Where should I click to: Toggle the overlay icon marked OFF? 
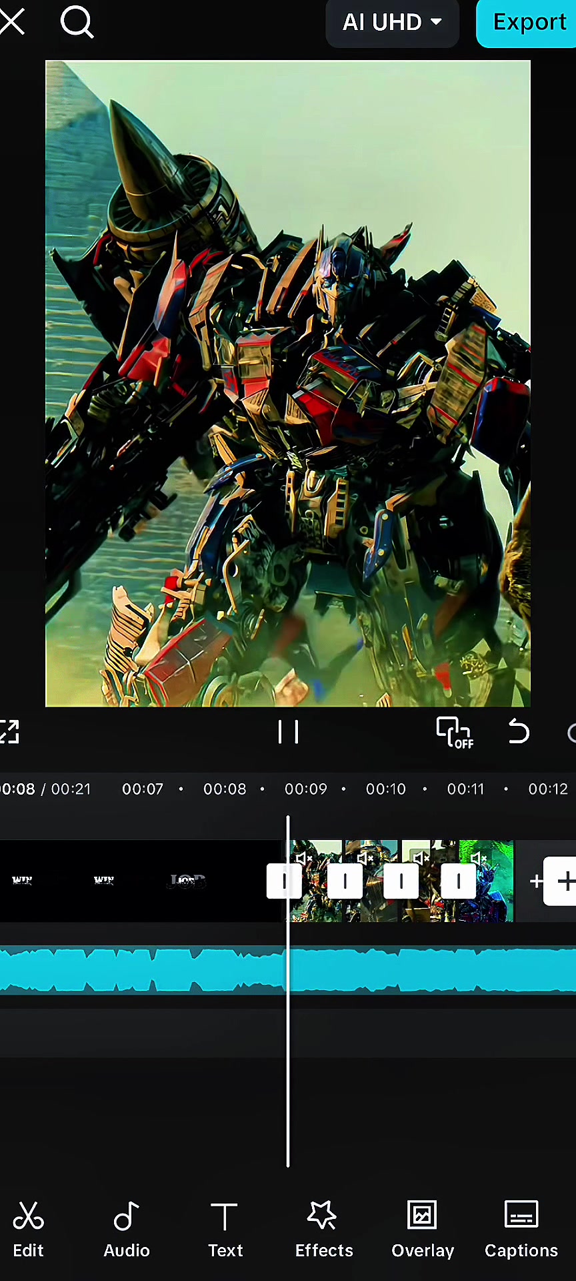coord(455,733)
